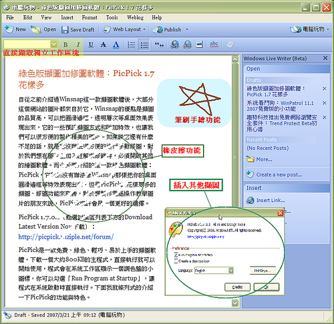The height and width of the screenshot is (324, 334).
Task: Toggle Create a desktop icon checkbox
Action: [176, 261]
